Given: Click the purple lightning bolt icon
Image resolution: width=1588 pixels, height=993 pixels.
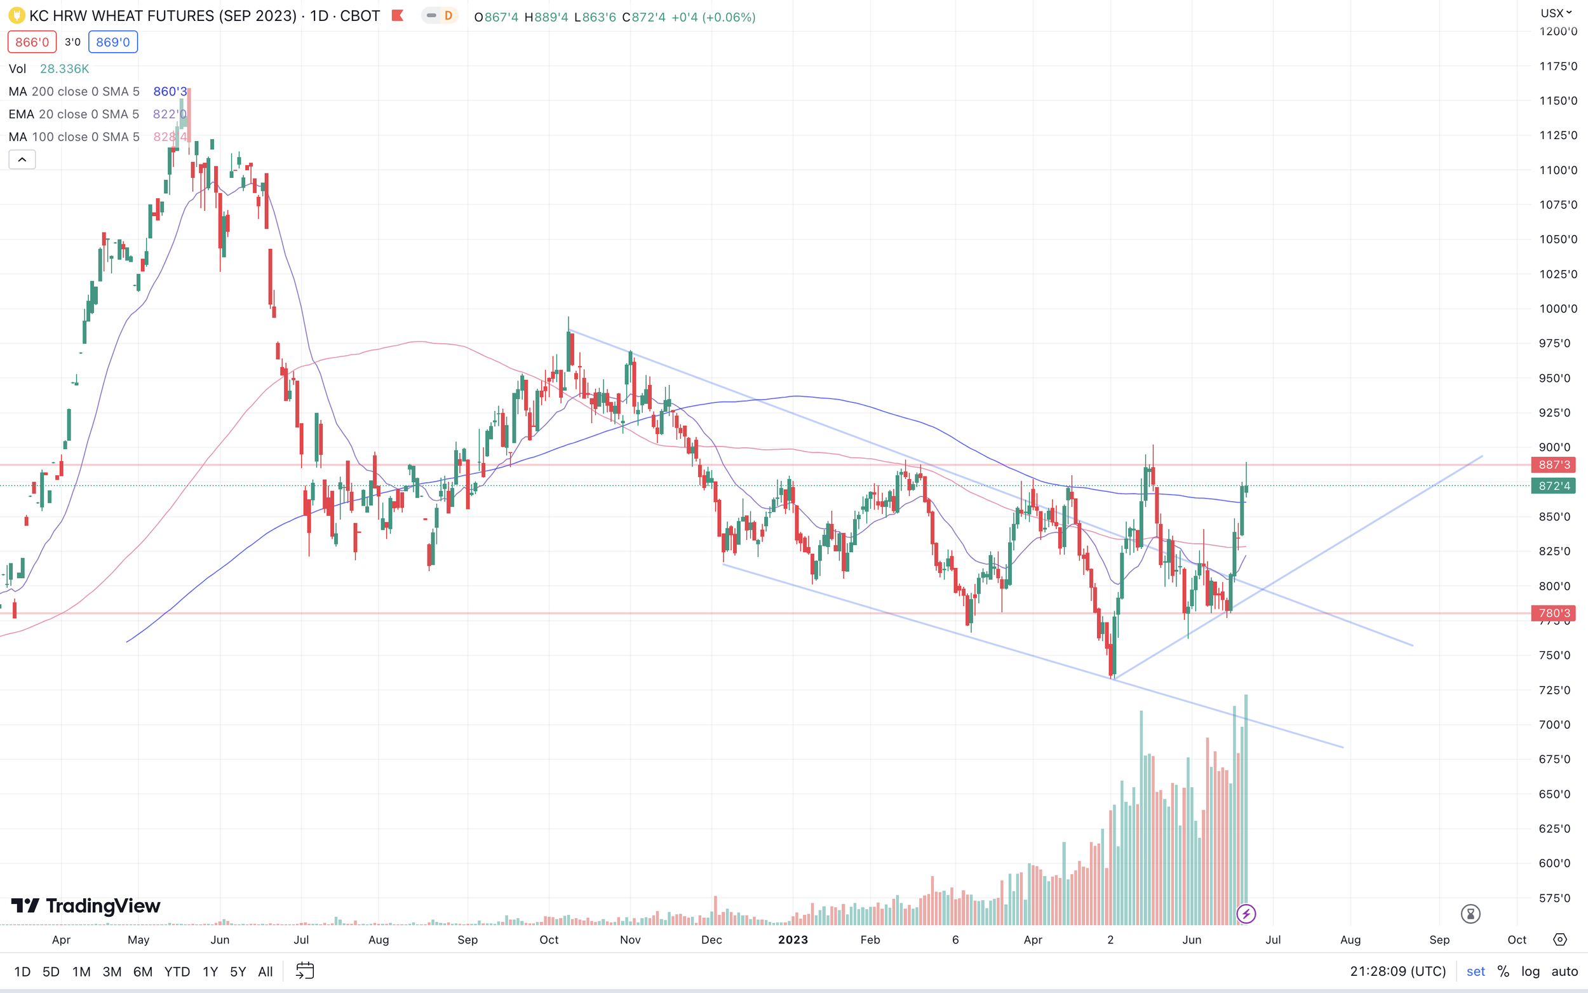Looking at the screenshot, I should [x=1246, y=914].
